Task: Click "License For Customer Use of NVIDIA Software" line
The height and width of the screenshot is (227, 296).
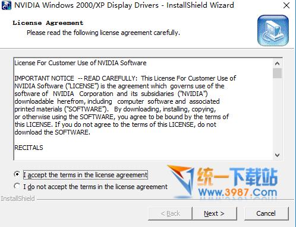Action: tap(80, 63)
